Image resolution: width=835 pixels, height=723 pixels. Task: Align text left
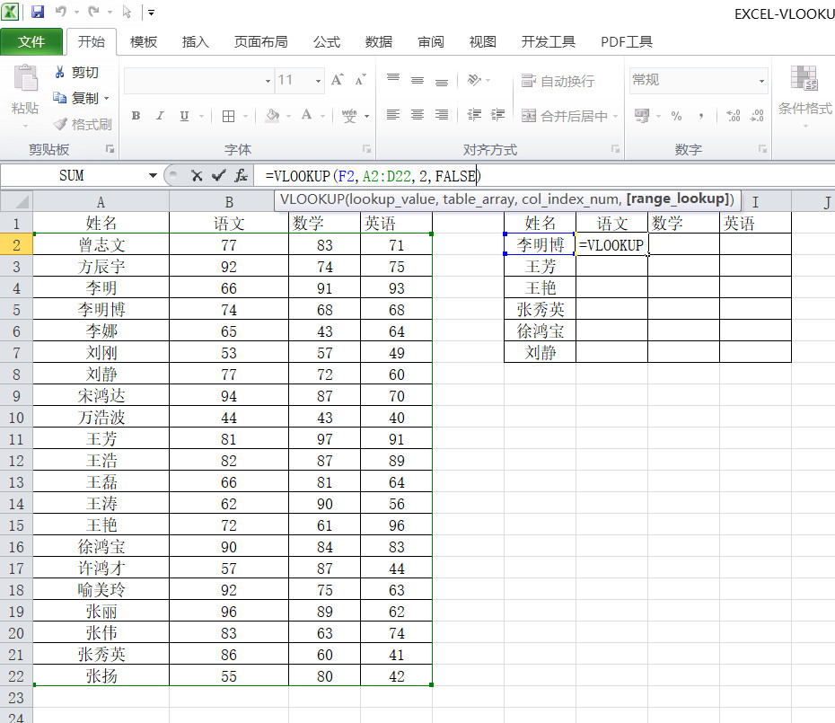[393, 115]
